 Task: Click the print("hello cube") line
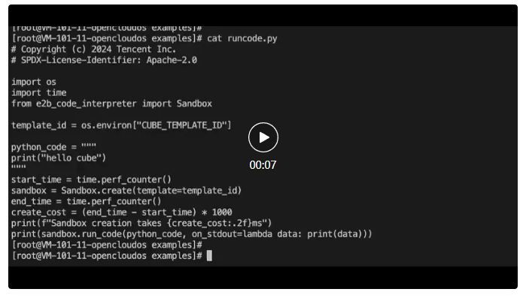click(59, 158)
